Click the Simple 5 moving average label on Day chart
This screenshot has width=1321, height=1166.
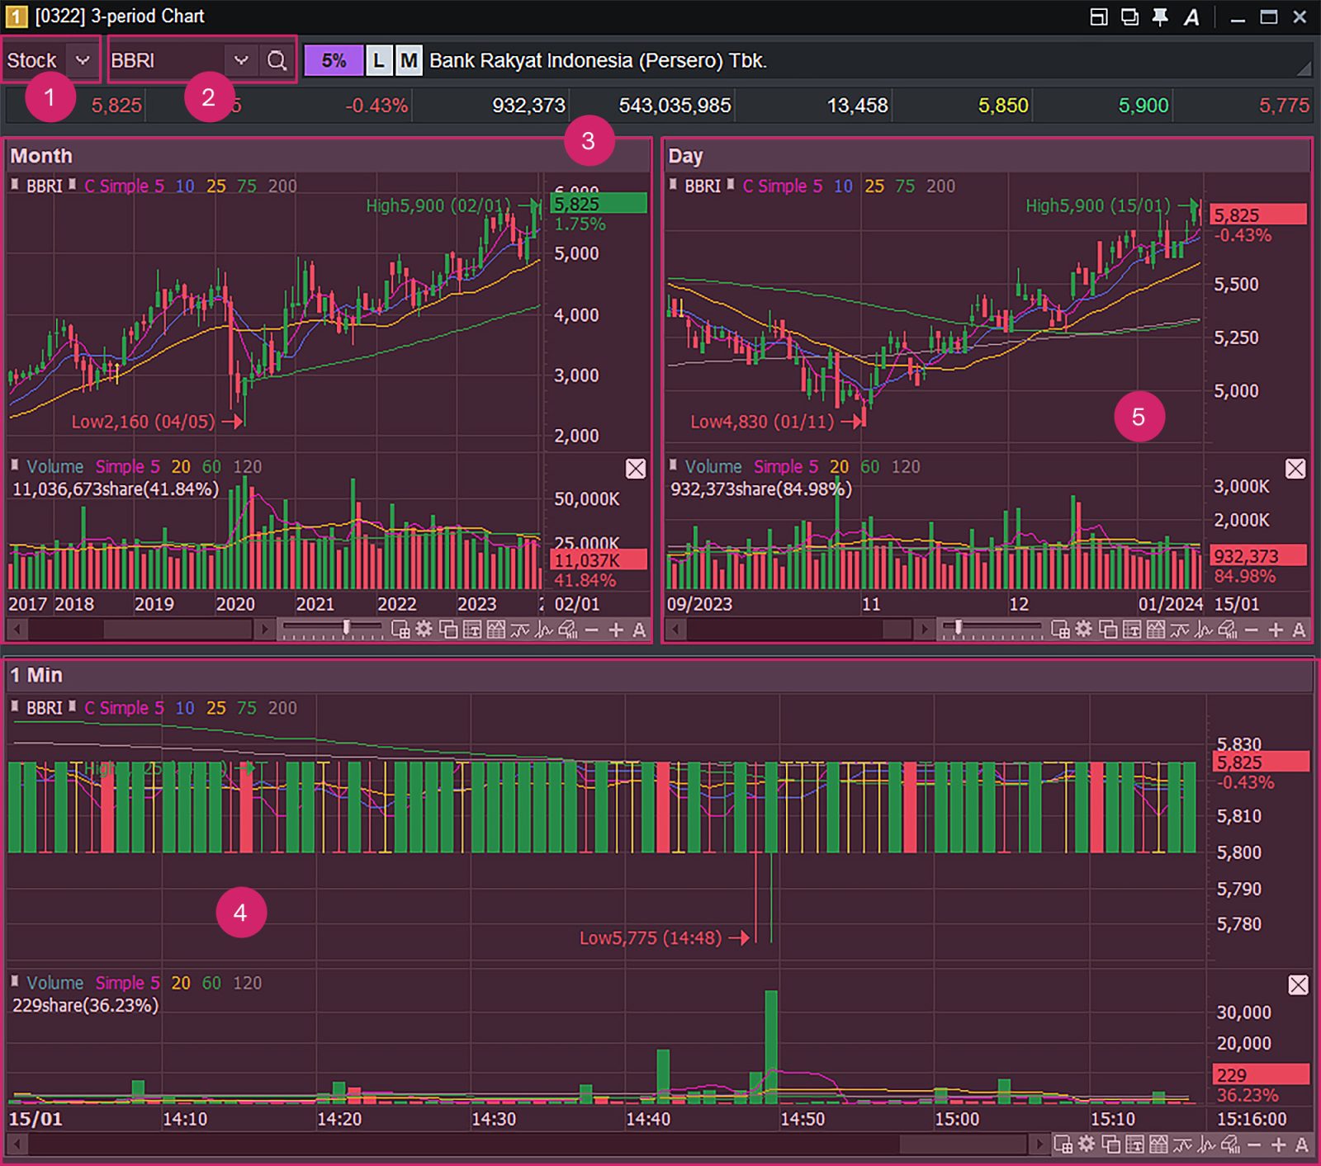[x=784, y=186]
